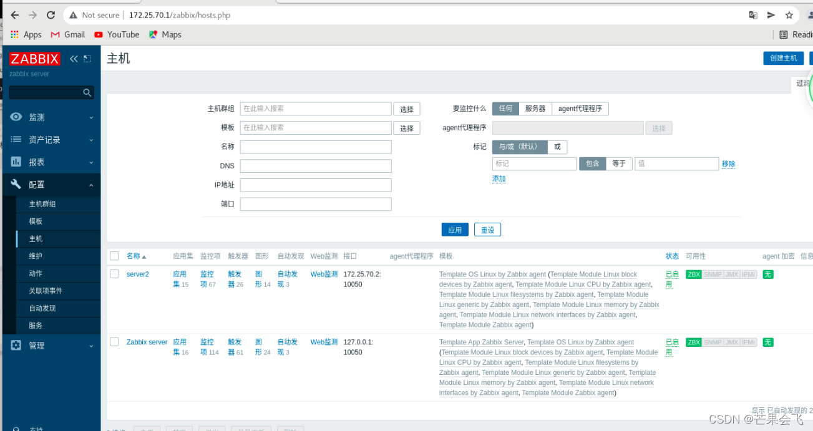The height and width of the screenshot is (431, 813).
Task: Click the sidebar search magnifier icon
Action: coord(87,92)
